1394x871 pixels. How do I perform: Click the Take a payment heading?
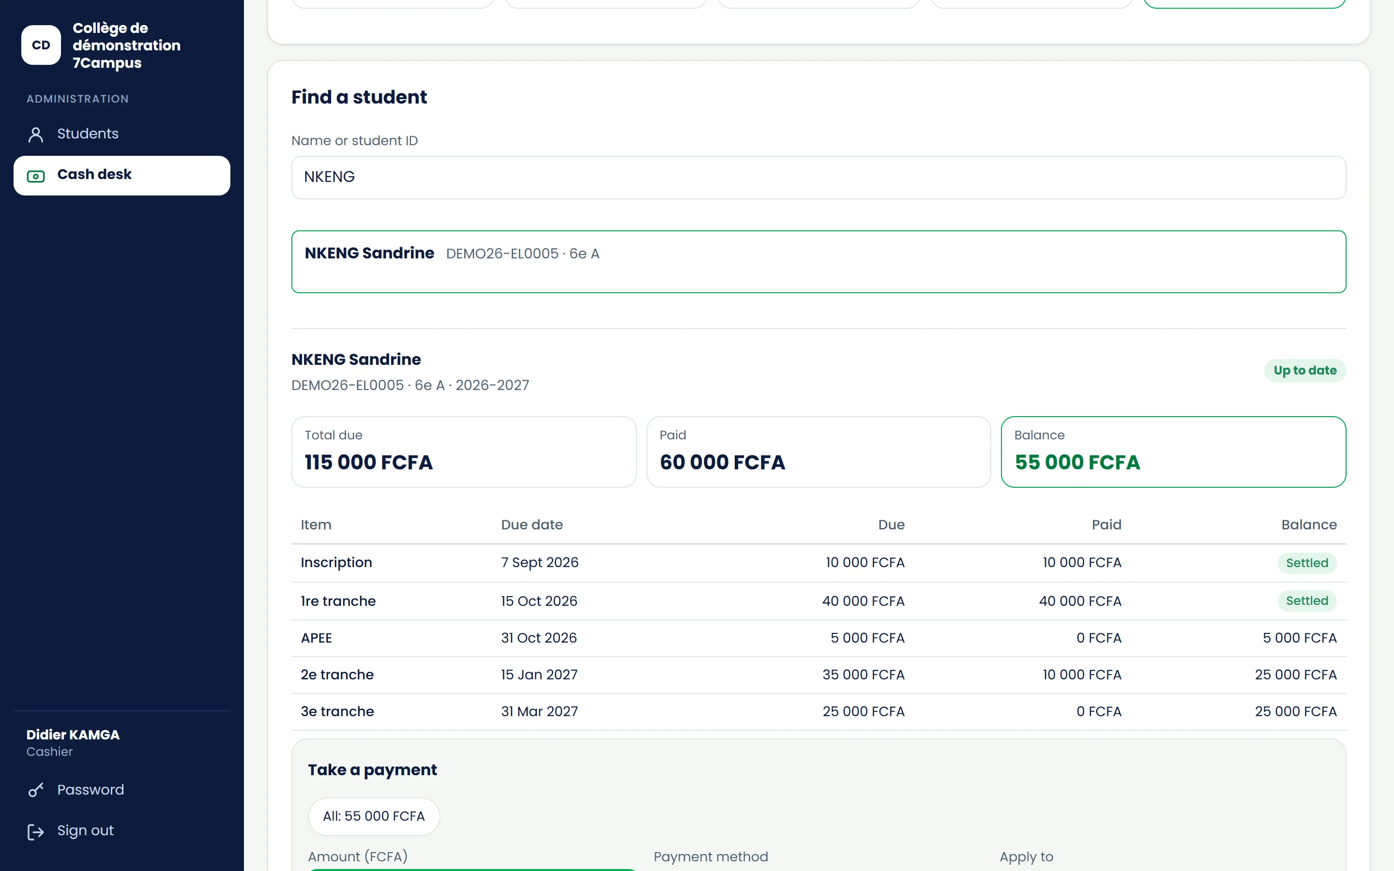372,770
